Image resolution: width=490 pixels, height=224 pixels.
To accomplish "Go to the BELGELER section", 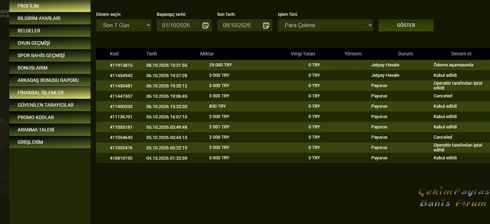I will (x=50, y=31).
